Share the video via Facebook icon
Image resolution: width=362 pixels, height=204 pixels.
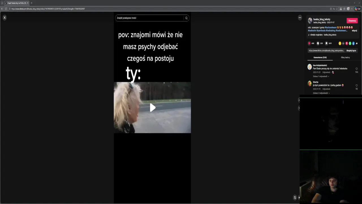coord(354,43)
